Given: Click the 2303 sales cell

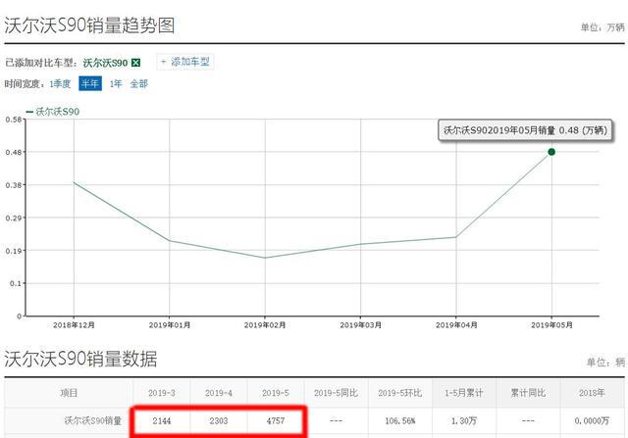Looking at the screenshot, I should [x=219, y=420].
